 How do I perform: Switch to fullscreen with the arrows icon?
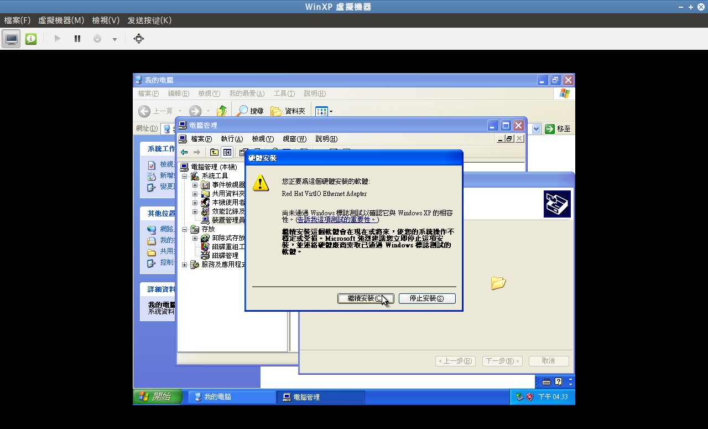pyautogui.click(x=139, y=39)
